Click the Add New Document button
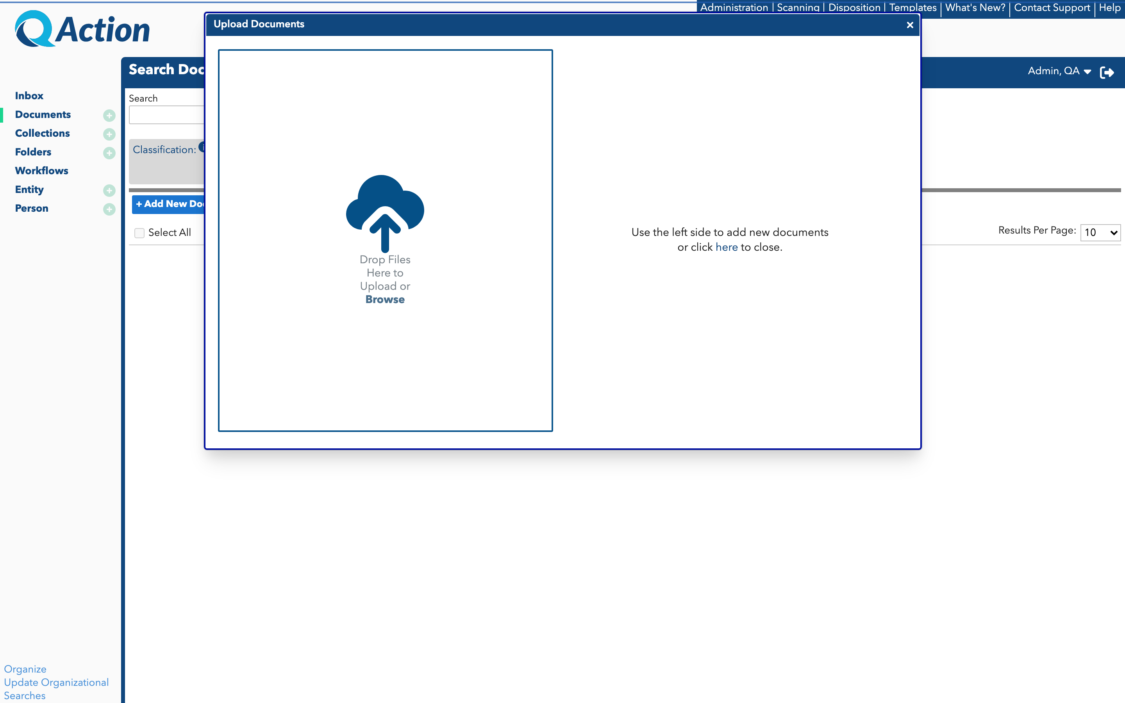This screenshot has width=1125, height=703. click(169, 204)
